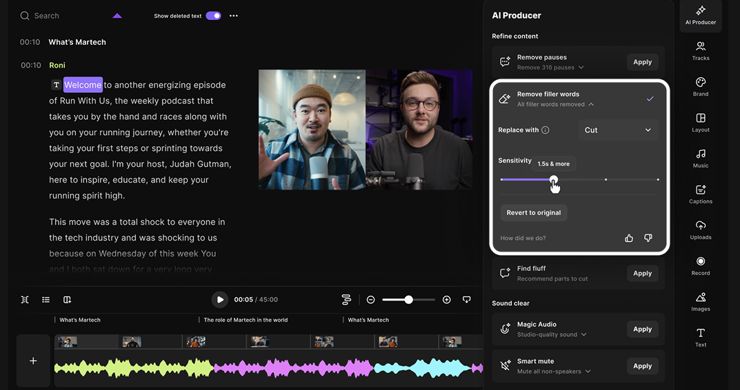
Task: Open the Replace with Cut dropdown
Action: point(617,130)
